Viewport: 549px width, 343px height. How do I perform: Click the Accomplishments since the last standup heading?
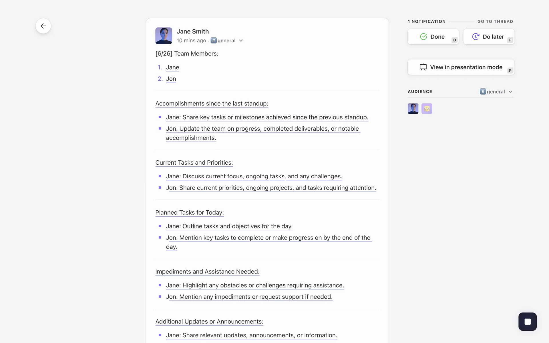tap(212, 103)
